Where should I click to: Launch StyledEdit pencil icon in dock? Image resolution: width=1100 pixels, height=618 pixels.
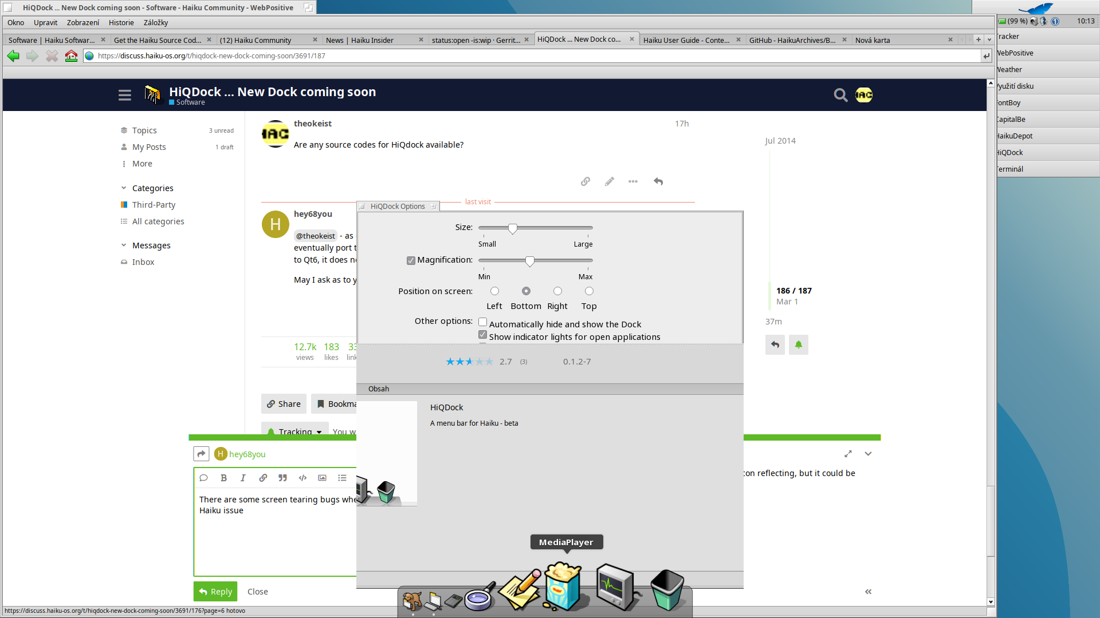(520, 591)
